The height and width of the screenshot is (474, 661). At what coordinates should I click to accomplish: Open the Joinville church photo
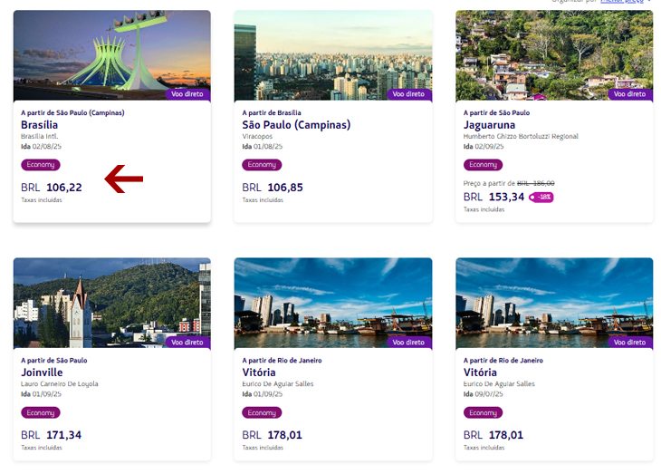point(111,303)
